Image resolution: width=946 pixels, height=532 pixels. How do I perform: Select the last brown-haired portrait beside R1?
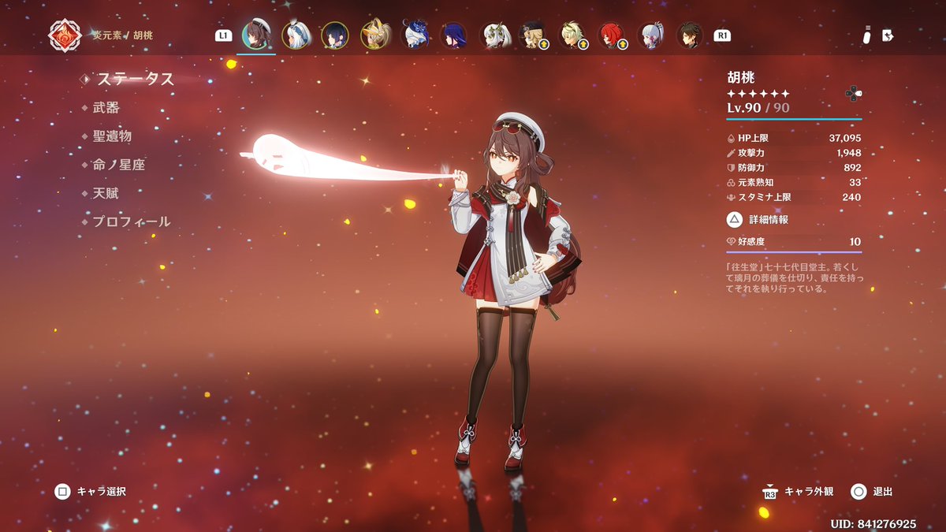coord(690,35)
